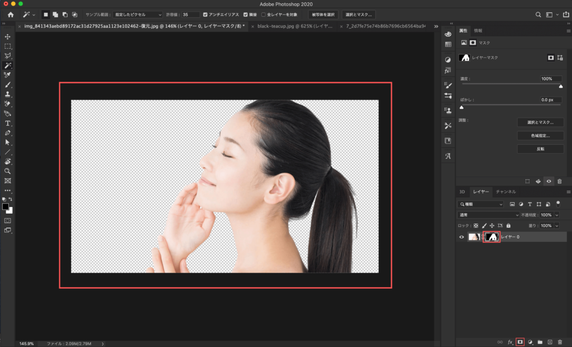
Task: Open the Layers panel flyout menu
Action: (x=568, y=192)
